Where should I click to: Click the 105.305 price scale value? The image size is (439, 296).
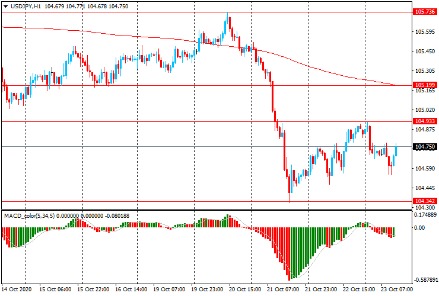tap(425, 71)
